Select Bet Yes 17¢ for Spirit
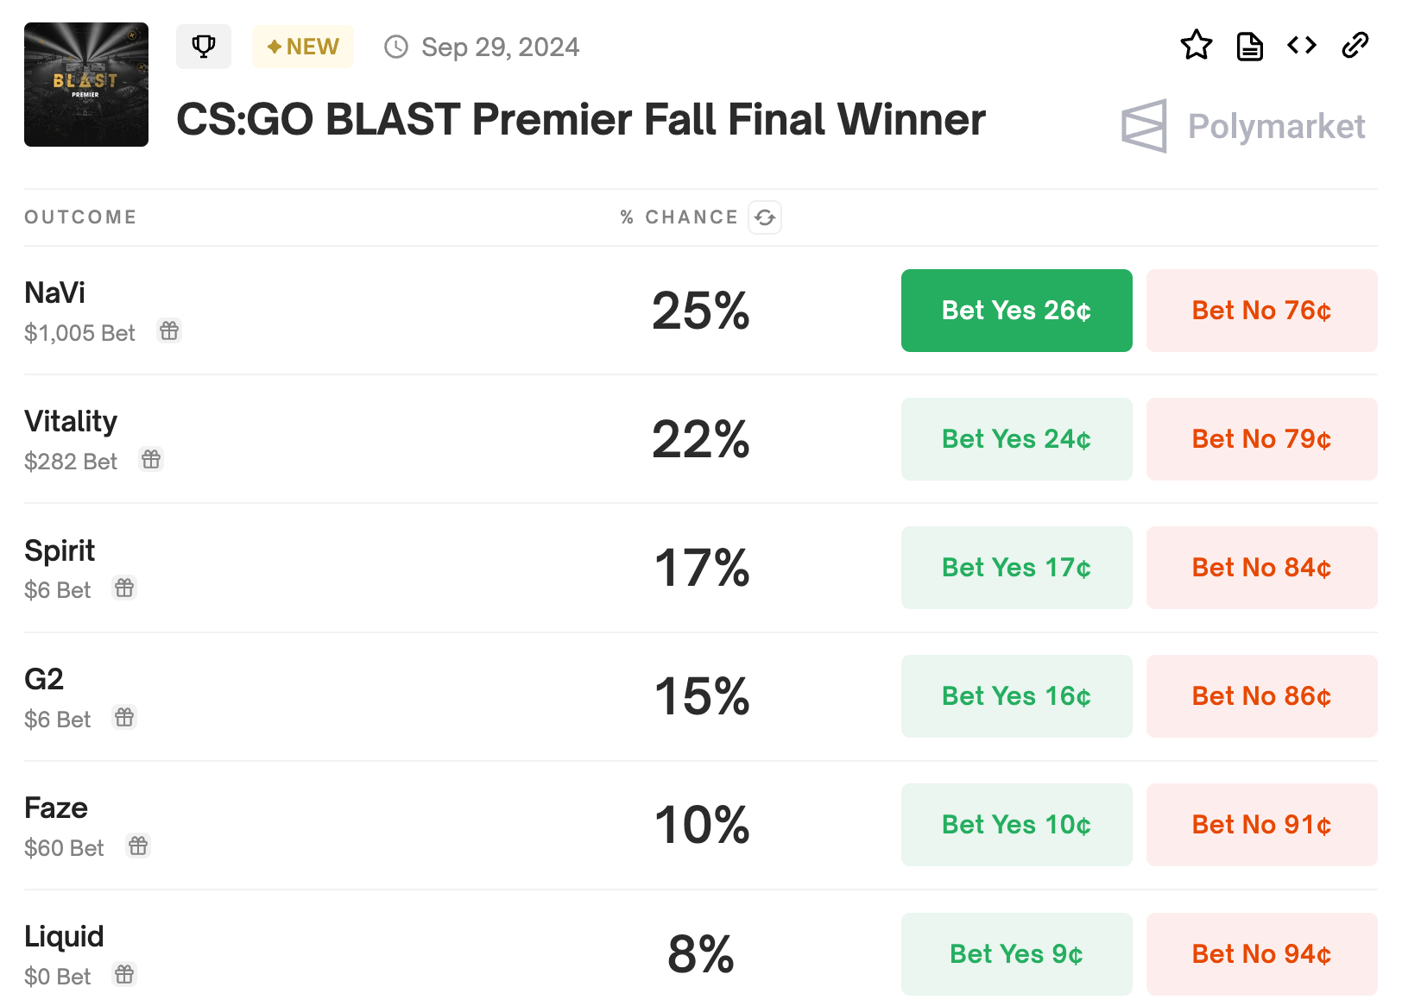Screen dimensions: 1402x1006 [1016, 568]
